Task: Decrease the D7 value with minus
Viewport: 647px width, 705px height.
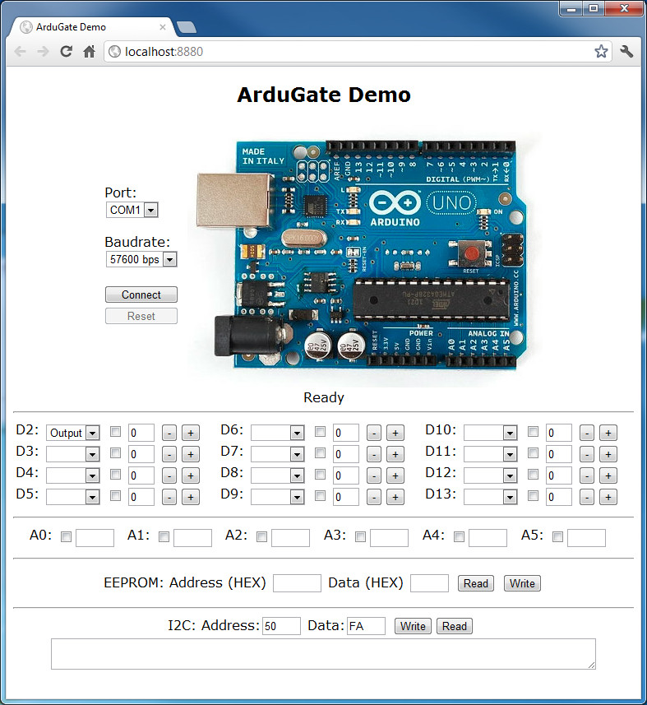Action: point(374,454)
